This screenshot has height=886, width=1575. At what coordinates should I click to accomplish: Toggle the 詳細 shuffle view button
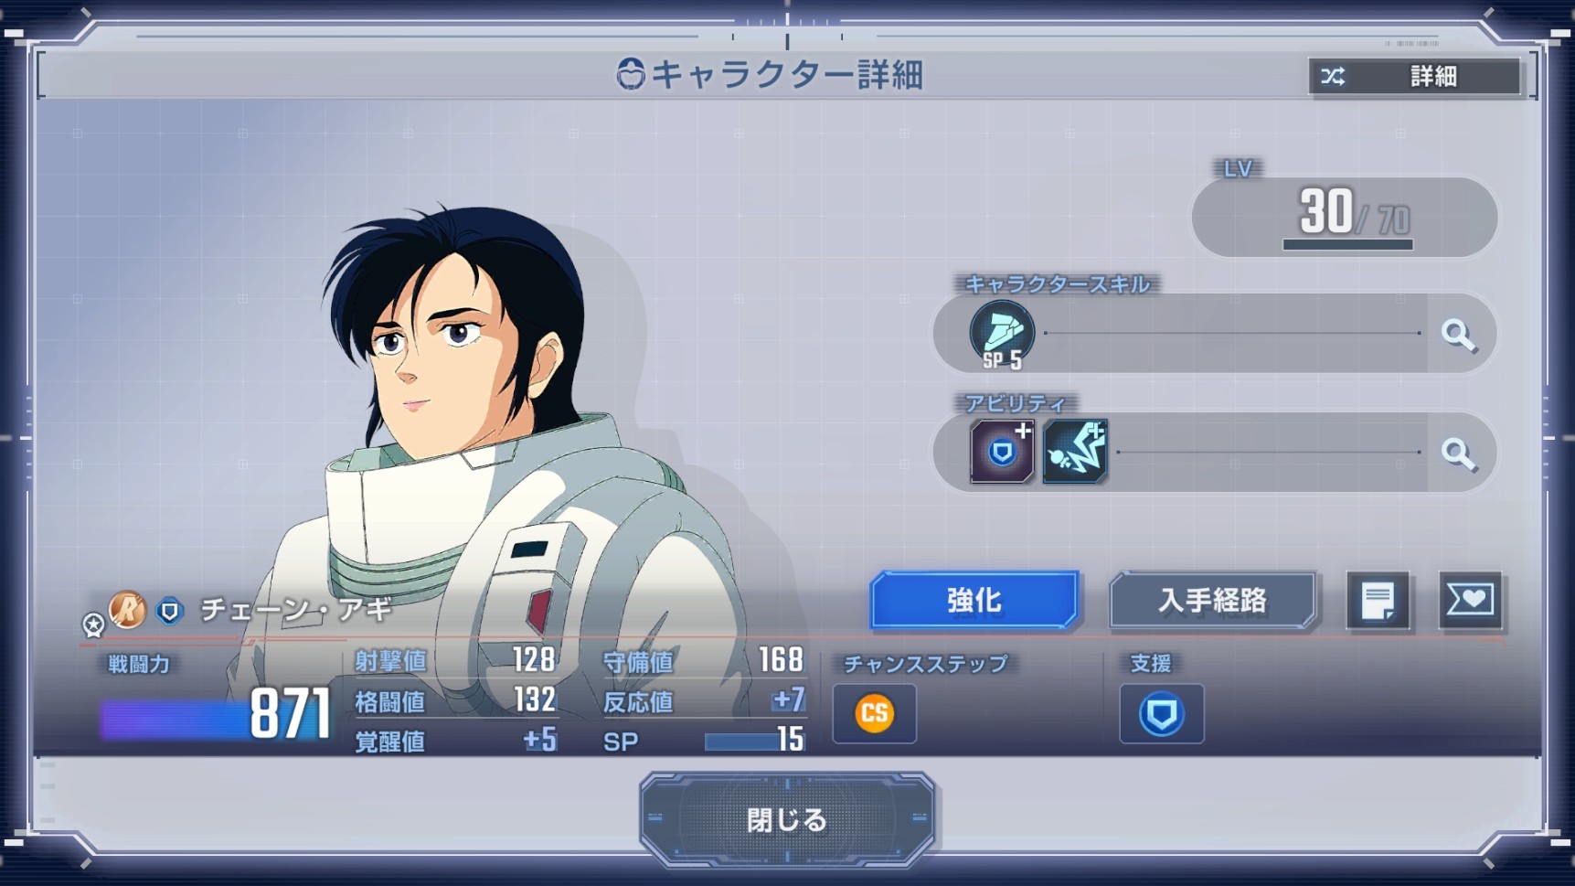click(1415, 76)
